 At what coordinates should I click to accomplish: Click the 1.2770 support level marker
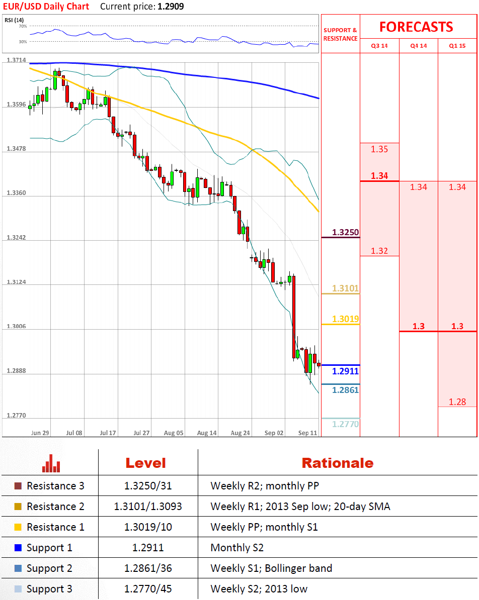click(x=345, y=424)
